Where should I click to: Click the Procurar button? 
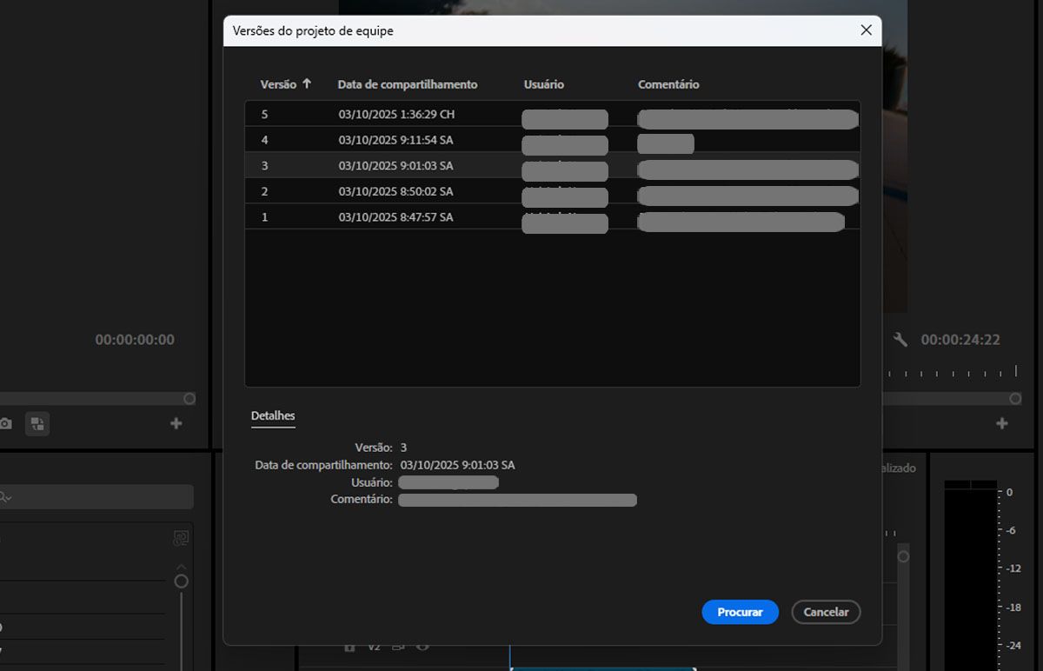click(x=740, y=612)
